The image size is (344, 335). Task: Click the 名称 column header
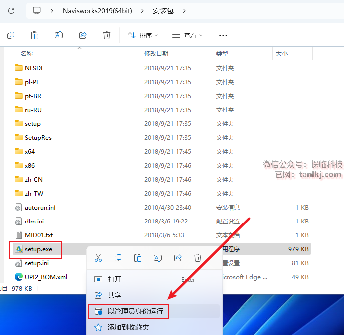(x=27, y=53)
